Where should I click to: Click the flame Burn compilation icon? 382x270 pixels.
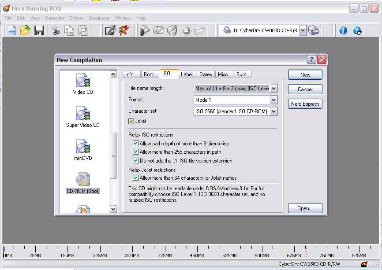click(124, 30)
